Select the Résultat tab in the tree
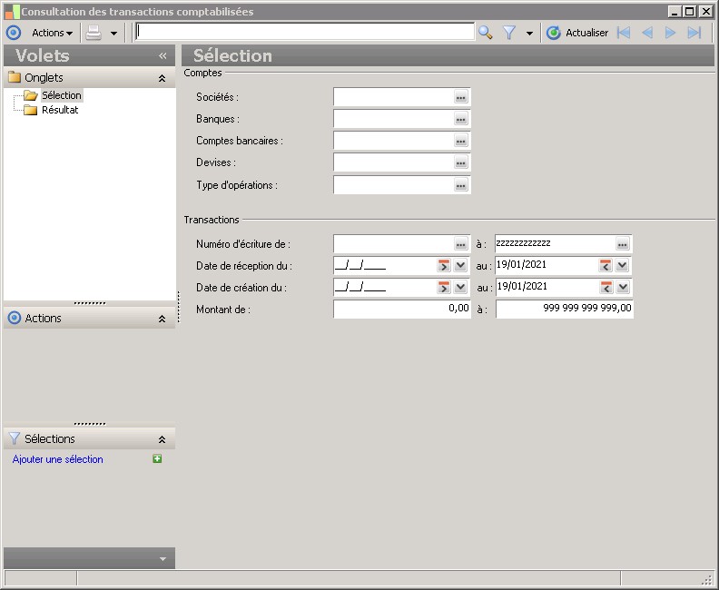The image size is (719, 590). (x=60, y=110)
